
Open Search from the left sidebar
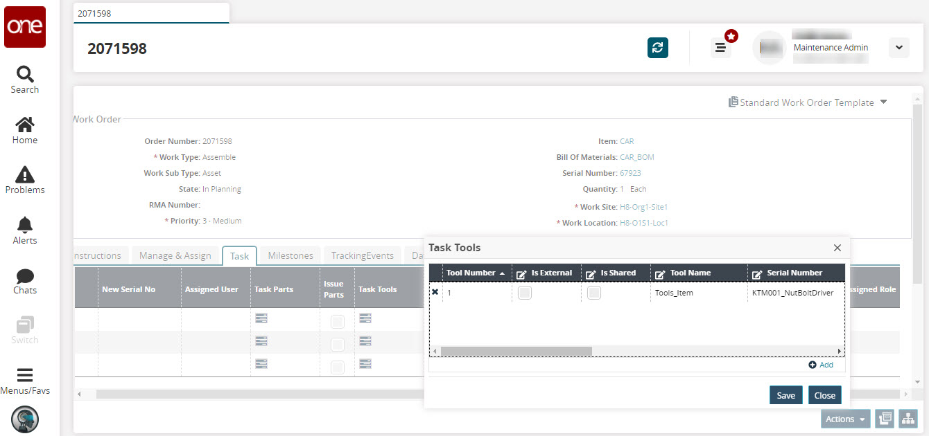(25, 80)
